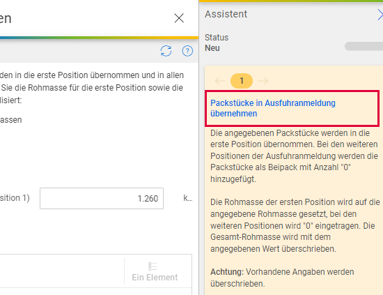Open help via question mark icon
The image size is (383, 295).
tap(187, 51)
